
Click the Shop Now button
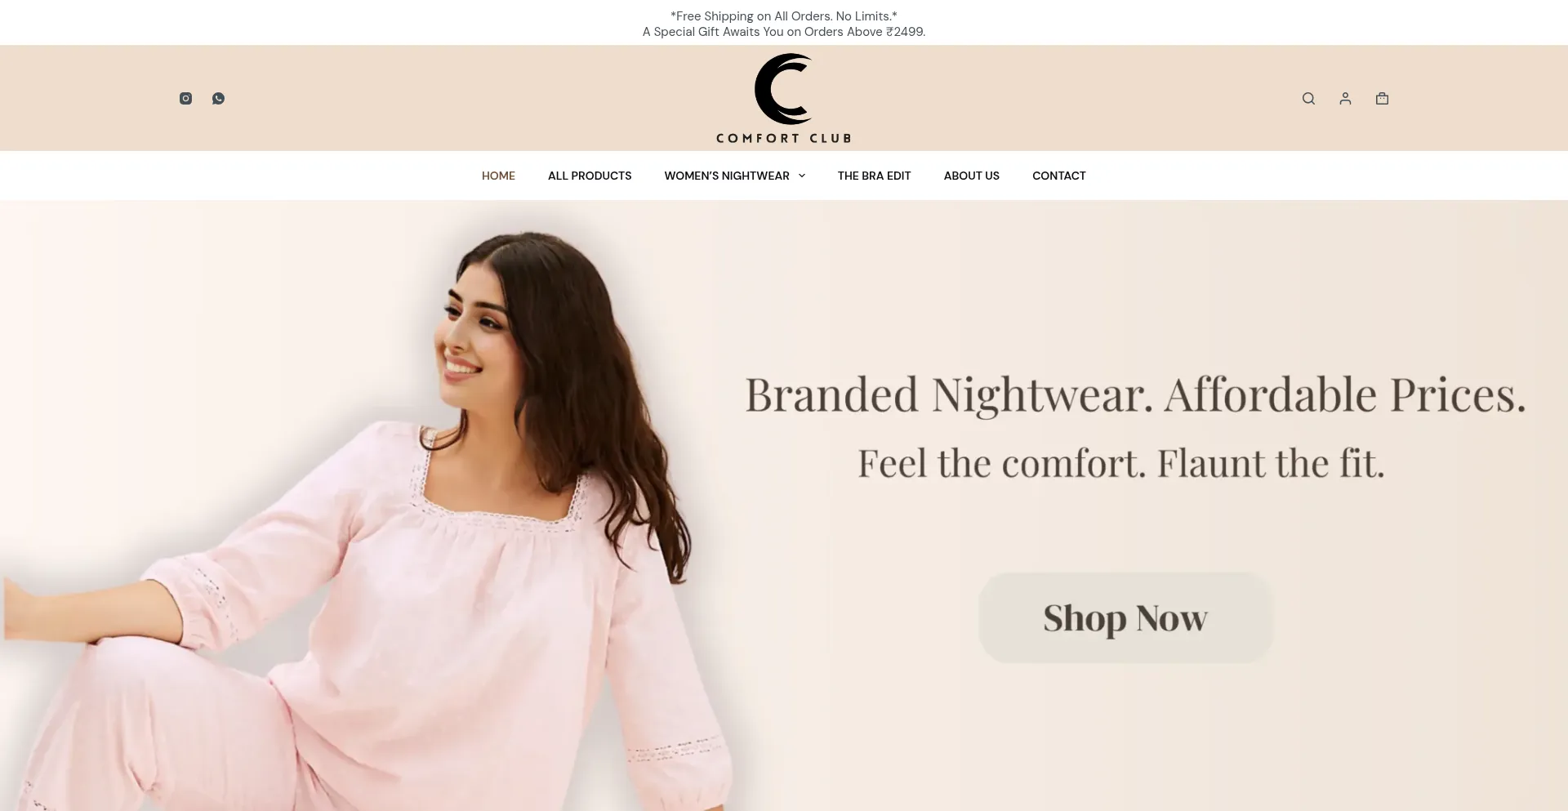pyautogui.click(x=1126, y=617)
